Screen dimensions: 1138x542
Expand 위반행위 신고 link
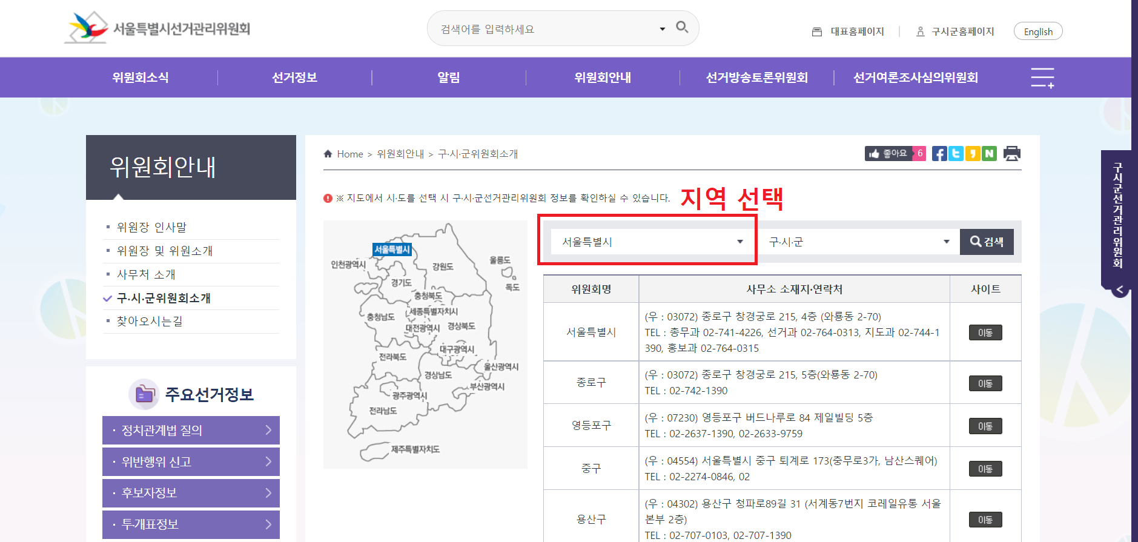[191, 462]
